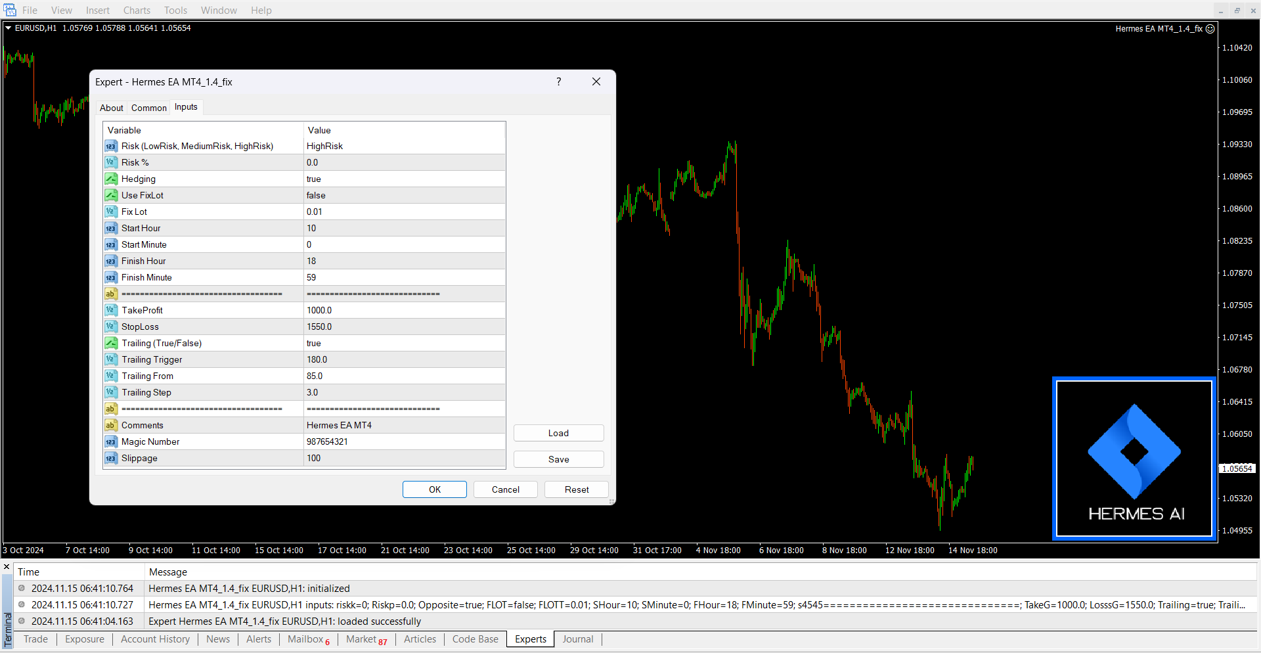This screenshot has width=1261, height=653.
Task: Click the Hedging boolean variable icon
Action: coord(111,179)
